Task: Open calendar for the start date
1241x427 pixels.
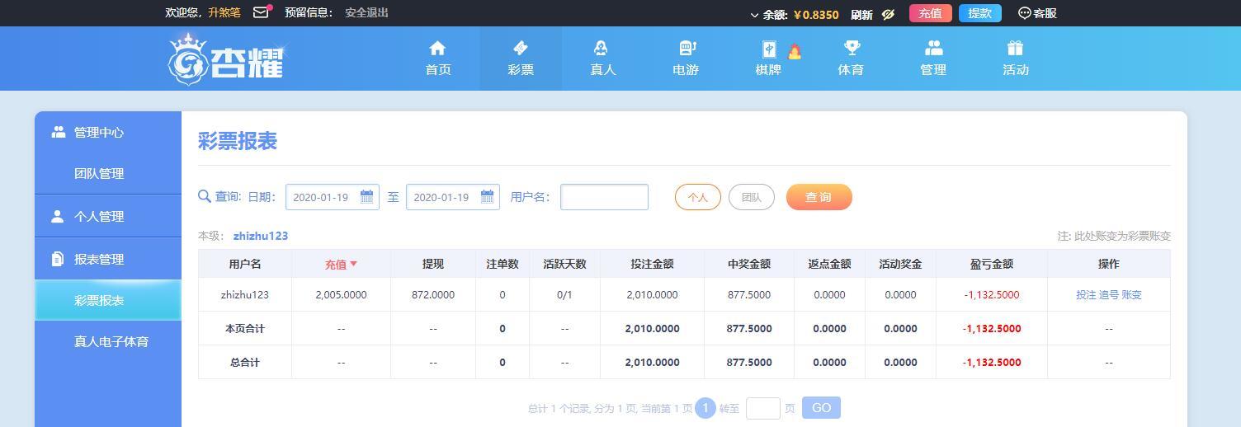Action: coord(366,197)
